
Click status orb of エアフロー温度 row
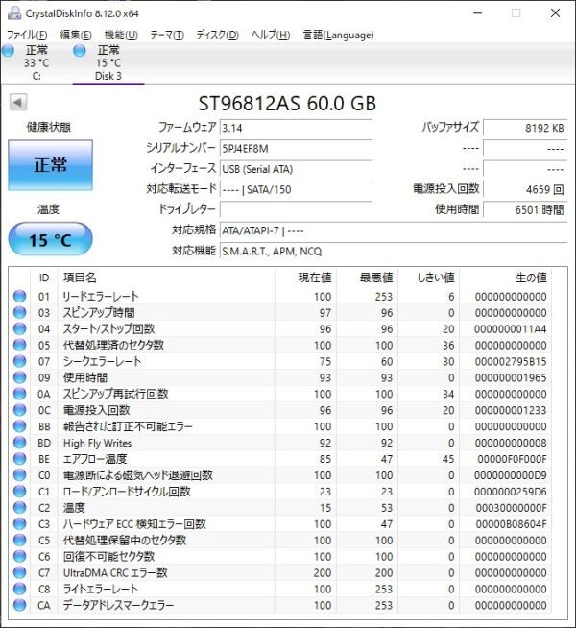[x=19, y=459]
